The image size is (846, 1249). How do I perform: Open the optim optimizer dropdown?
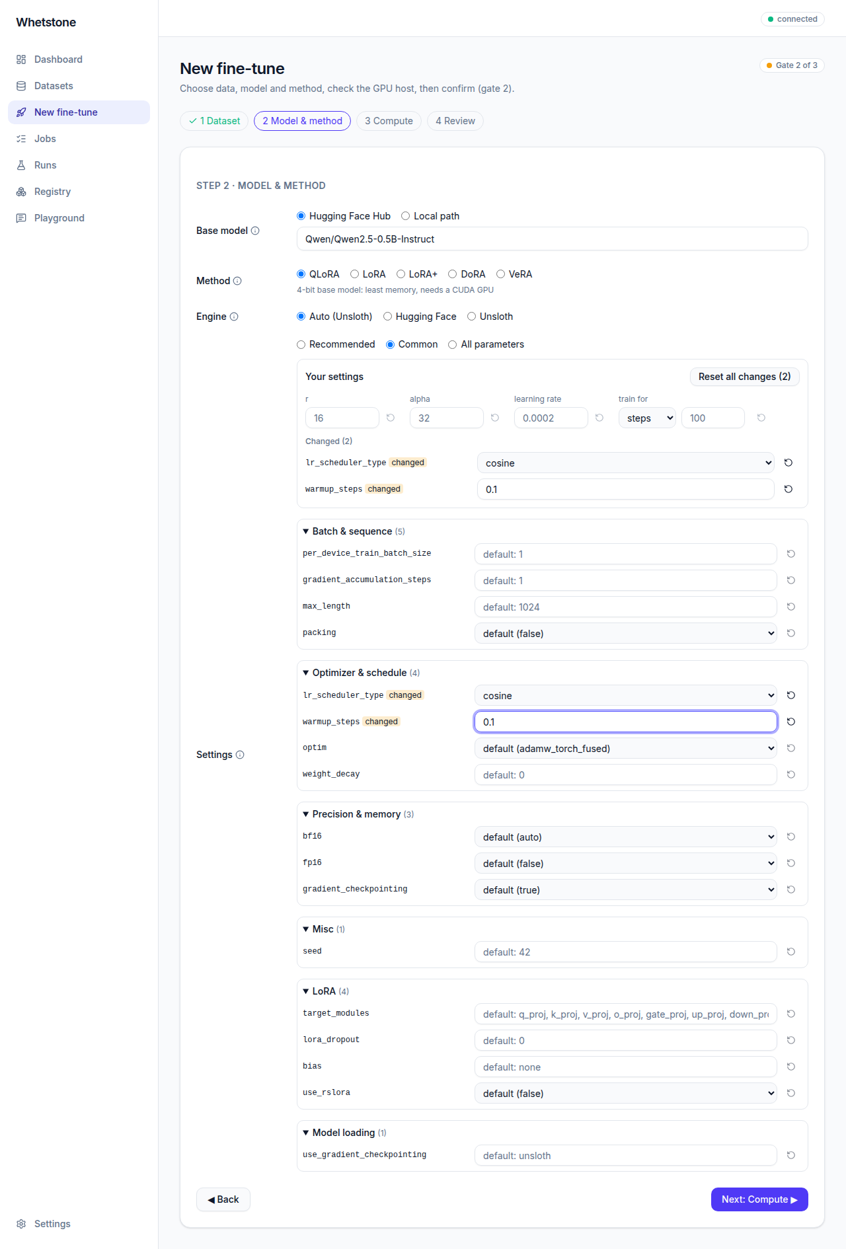(x=625, y=748)
